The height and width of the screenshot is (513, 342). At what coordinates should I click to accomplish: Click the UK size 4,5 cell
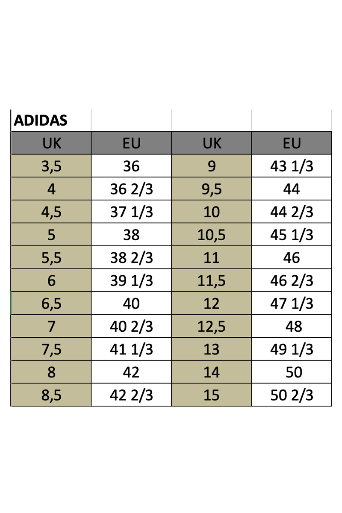point(51,212)
